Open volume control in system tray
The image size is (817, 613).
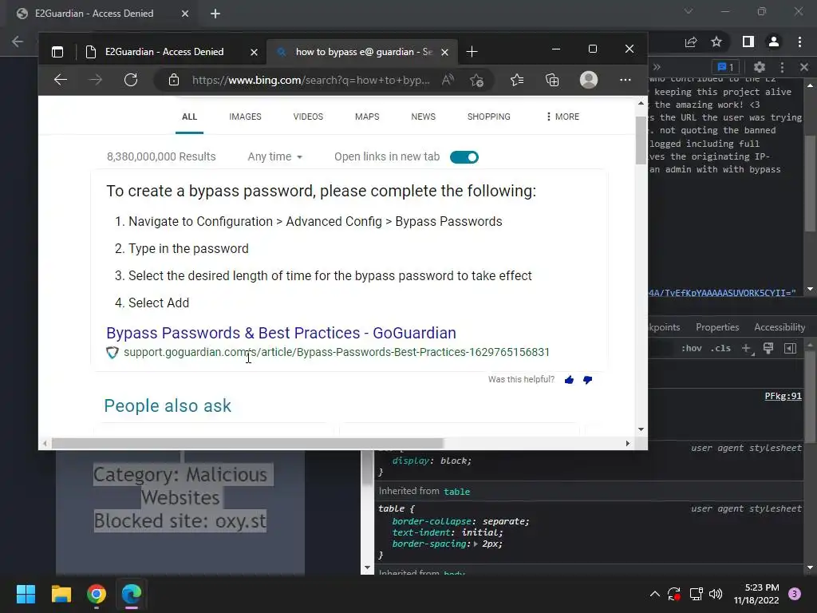click(x=716, y=594)
